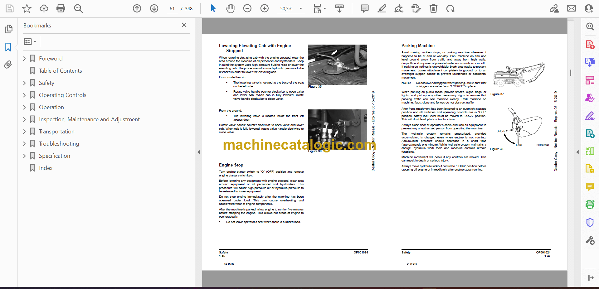Jump to the Index bookmark

[46, 168]
